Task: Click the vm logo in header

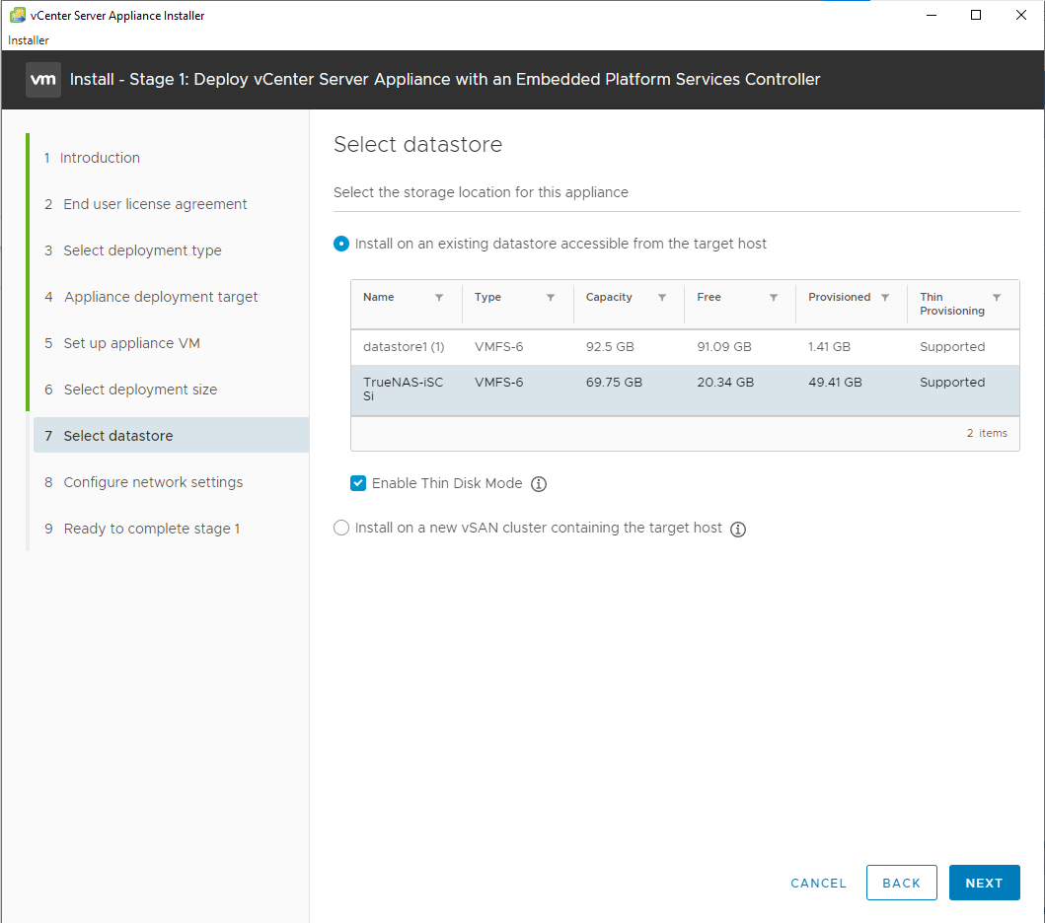Action: (43, 80)
